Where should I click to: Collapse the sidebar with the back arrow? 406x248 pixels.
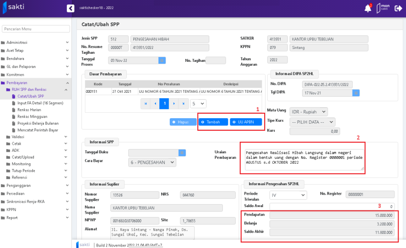tap(70, 8)
